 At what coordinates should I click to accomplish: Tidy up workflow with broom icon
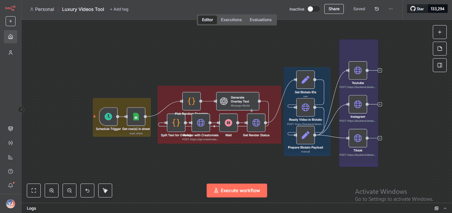[x=105, y=191]
